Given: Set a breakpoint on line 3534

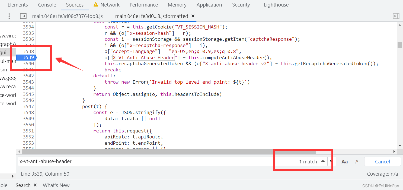Looking at the screenshot, I should 28,27.
